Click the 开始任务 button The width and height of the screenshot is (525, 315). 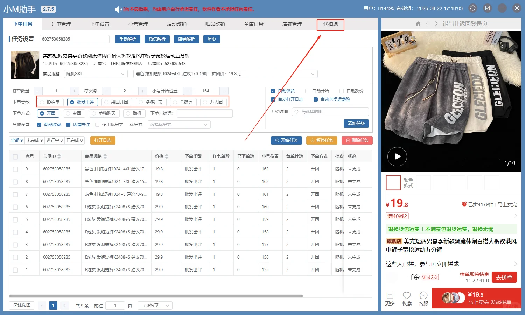click(x=286, y=140)
